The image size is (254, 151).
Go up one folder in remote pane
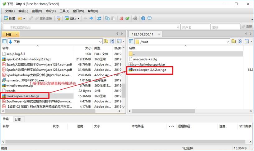233,41
